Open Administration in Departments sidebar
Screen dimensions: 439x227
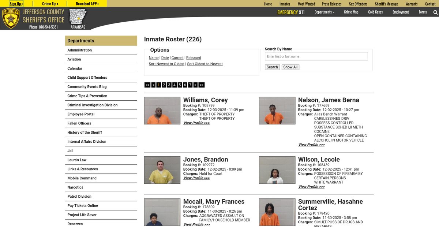(x=101, y=50)
